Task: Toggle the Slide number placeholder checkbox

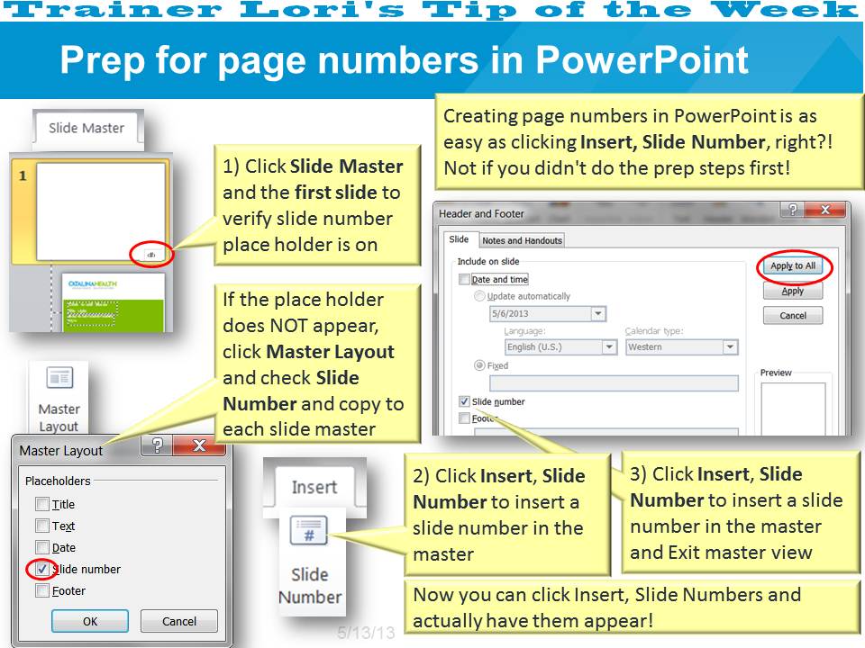Action: tap(42, 569)
